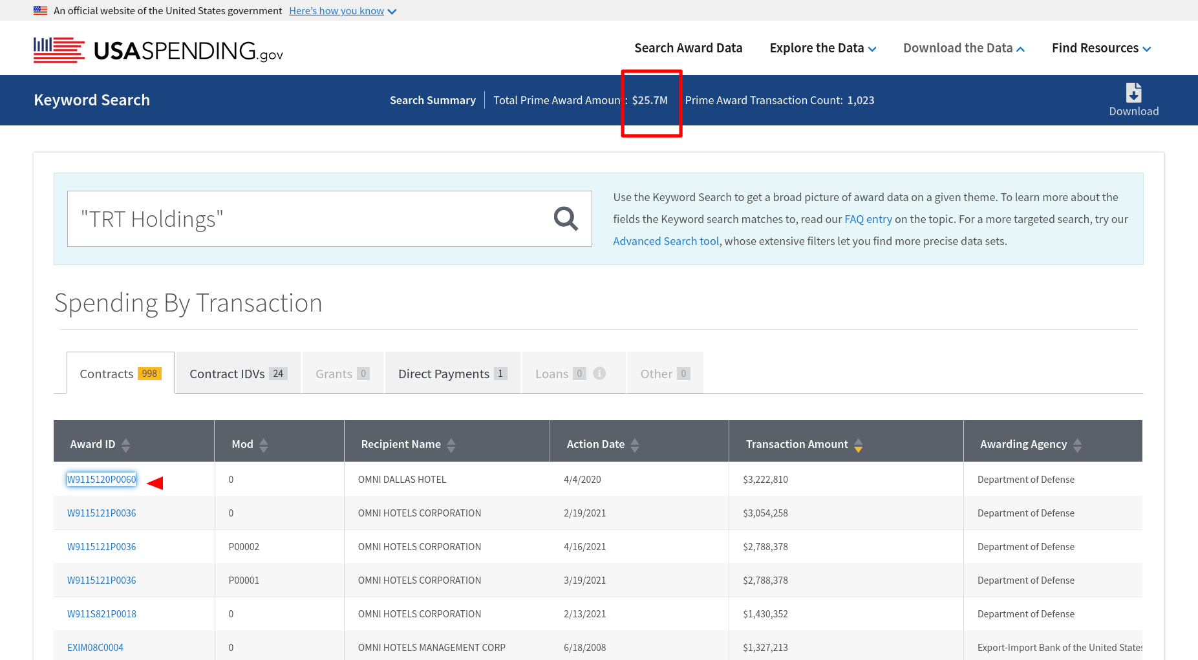This screenshot has width=1198, height=660.
Task: Click Export-Import Bank of the United States cell
Action: click(1060, 647)
